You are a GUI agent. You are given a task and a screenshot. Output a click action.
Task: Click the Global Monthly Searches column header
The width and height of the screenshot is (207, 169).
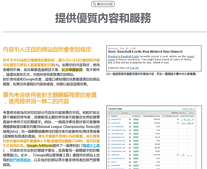tap(151, 116)
